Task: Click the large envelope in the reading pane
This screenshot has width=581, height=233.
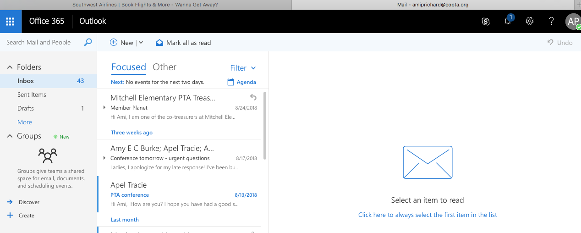Action: [x=428, y=162]
